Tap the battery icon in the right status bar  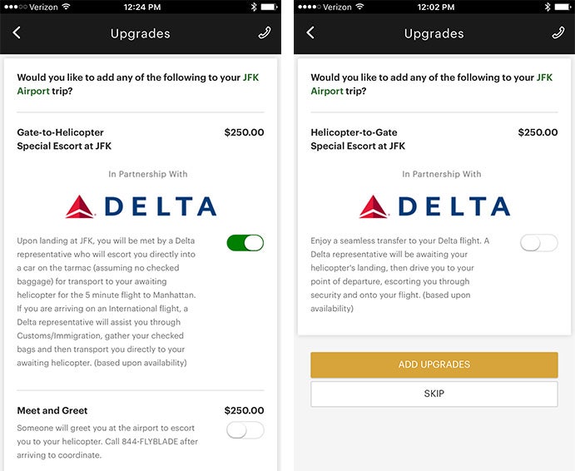[562, 7]
